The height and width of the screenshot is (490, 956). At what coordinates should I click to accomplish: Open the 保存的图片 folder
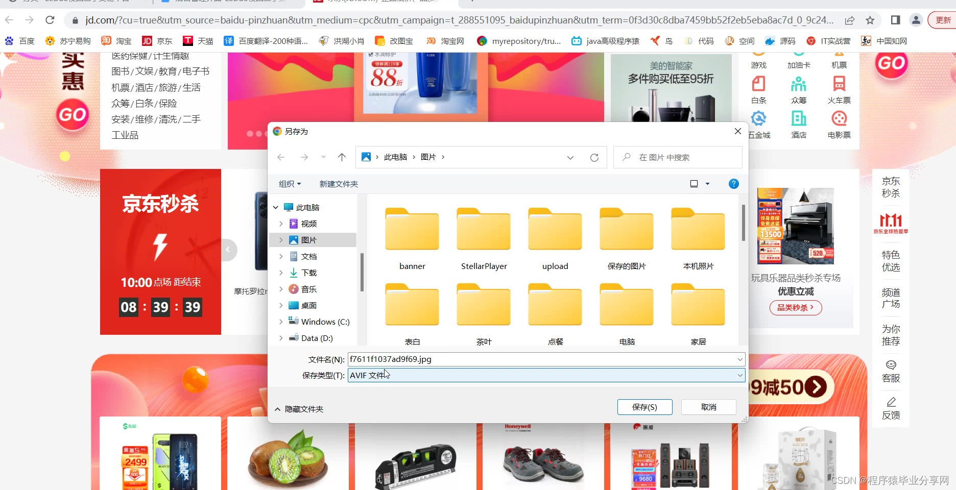click(627, 239)
